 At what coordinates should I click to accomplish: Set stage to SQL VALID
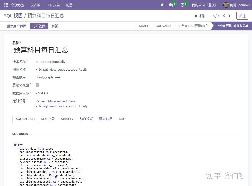coord(163,26)
